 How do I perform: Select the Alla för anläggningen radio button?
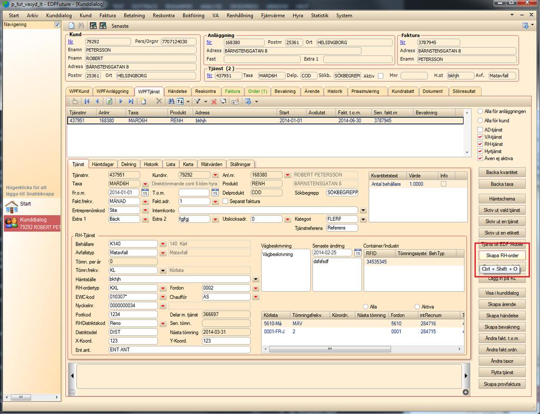click(480, 111)
